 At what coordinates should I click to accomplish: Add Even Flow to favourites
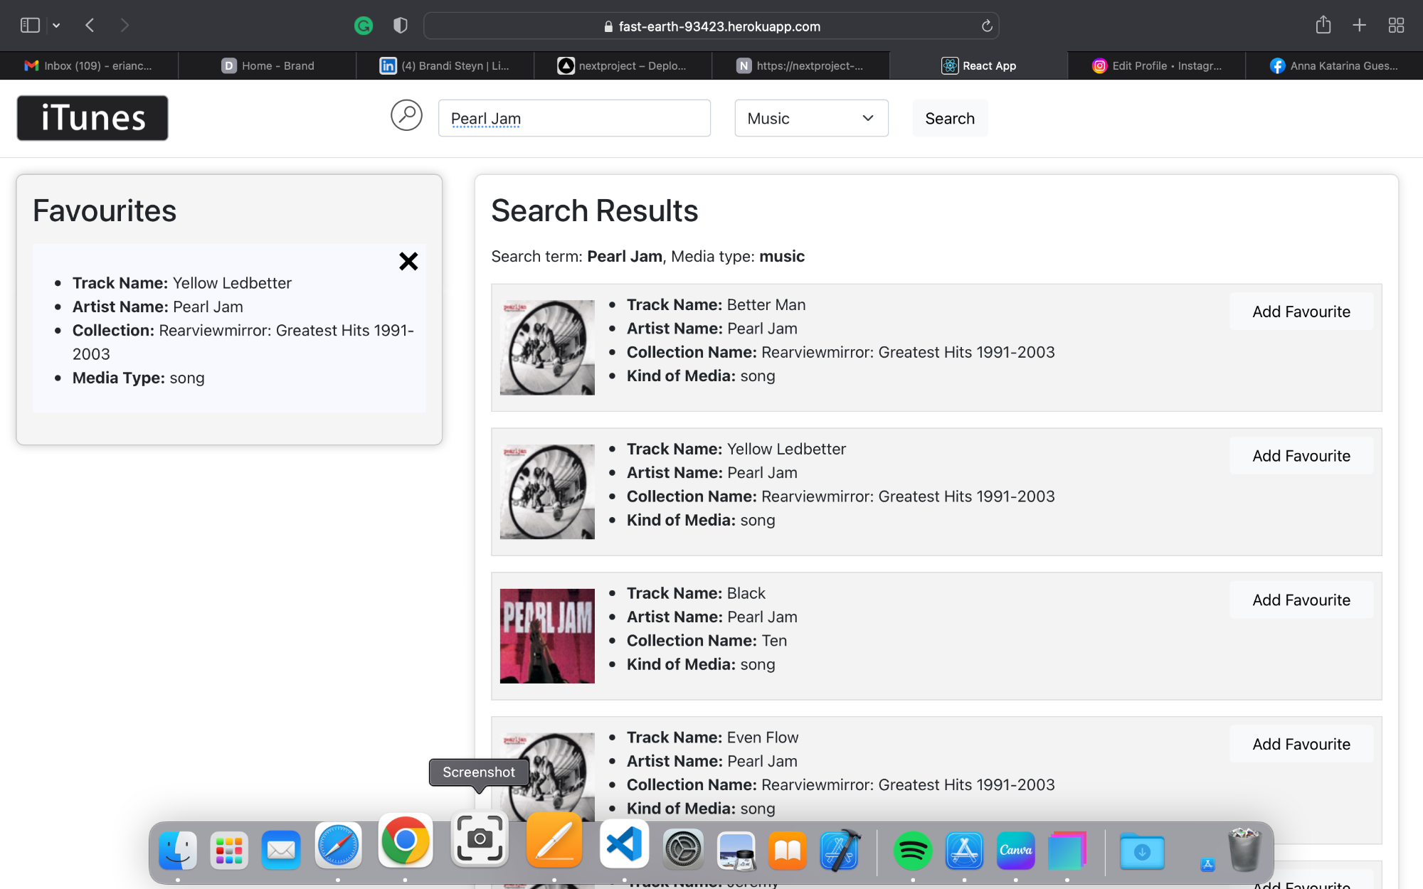point(1301,744)
